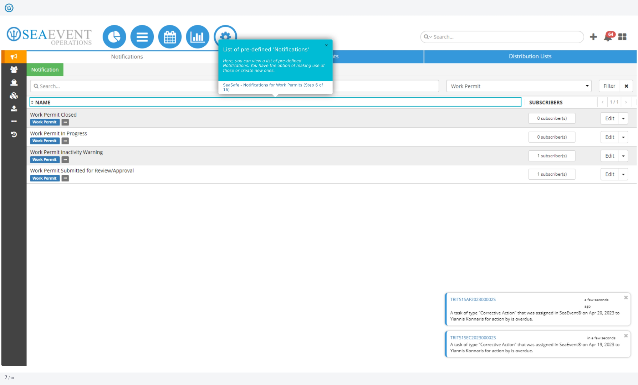Open the settings gear circle icon
The image size is (638, 385).
click(x=225, y=33)
